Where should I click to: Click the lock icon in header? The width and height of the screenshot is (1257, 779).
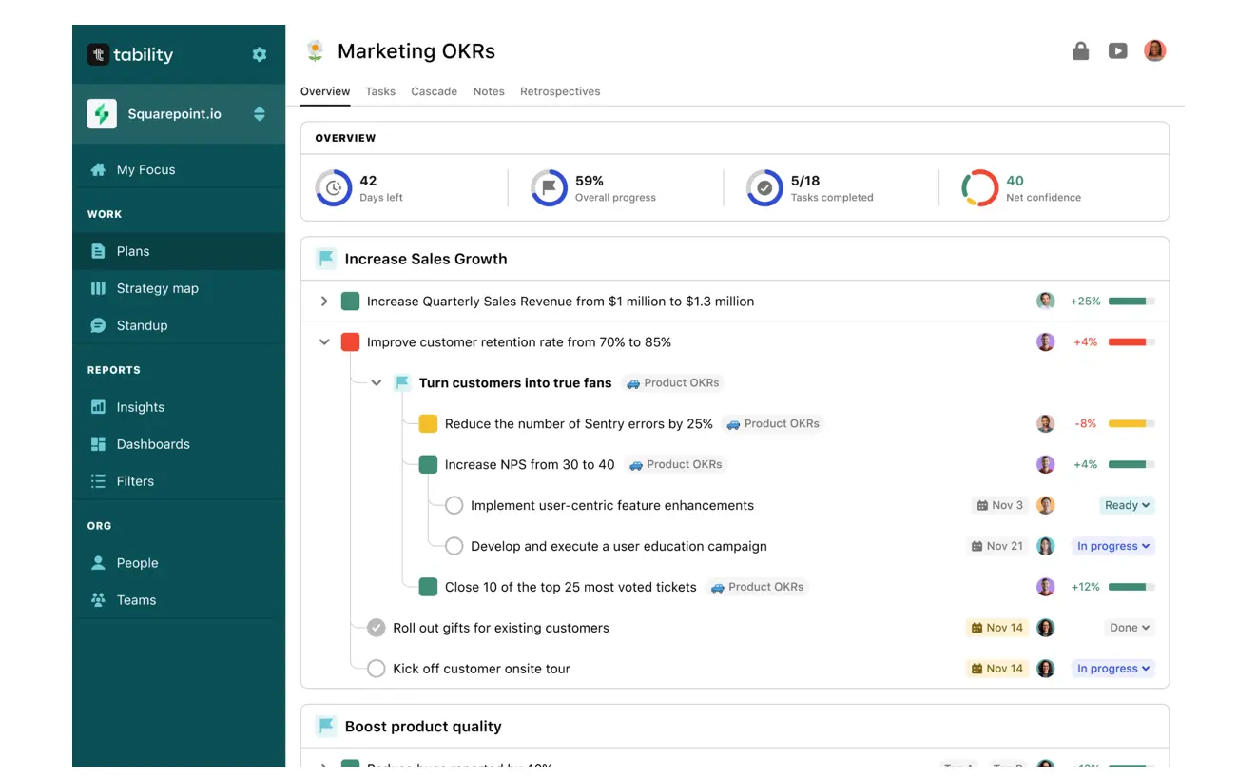(x=1080, y=51)
